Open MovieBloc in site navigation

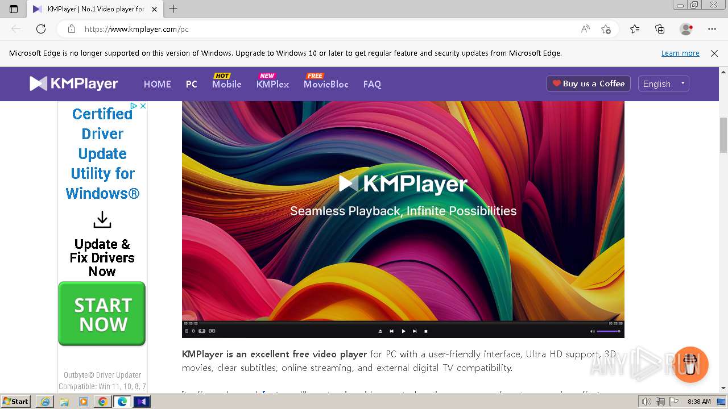[x=326, y=84]
